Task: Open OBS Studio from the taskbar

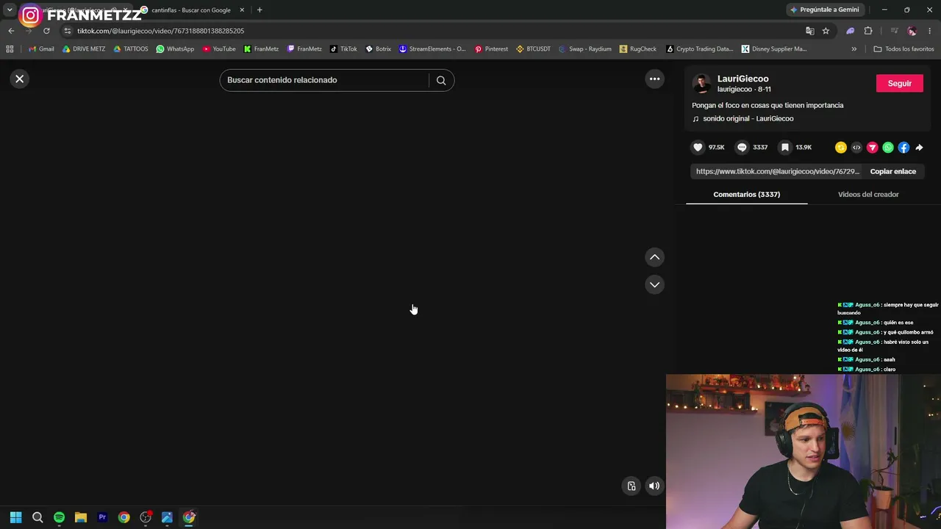Action: click(146, 517)
